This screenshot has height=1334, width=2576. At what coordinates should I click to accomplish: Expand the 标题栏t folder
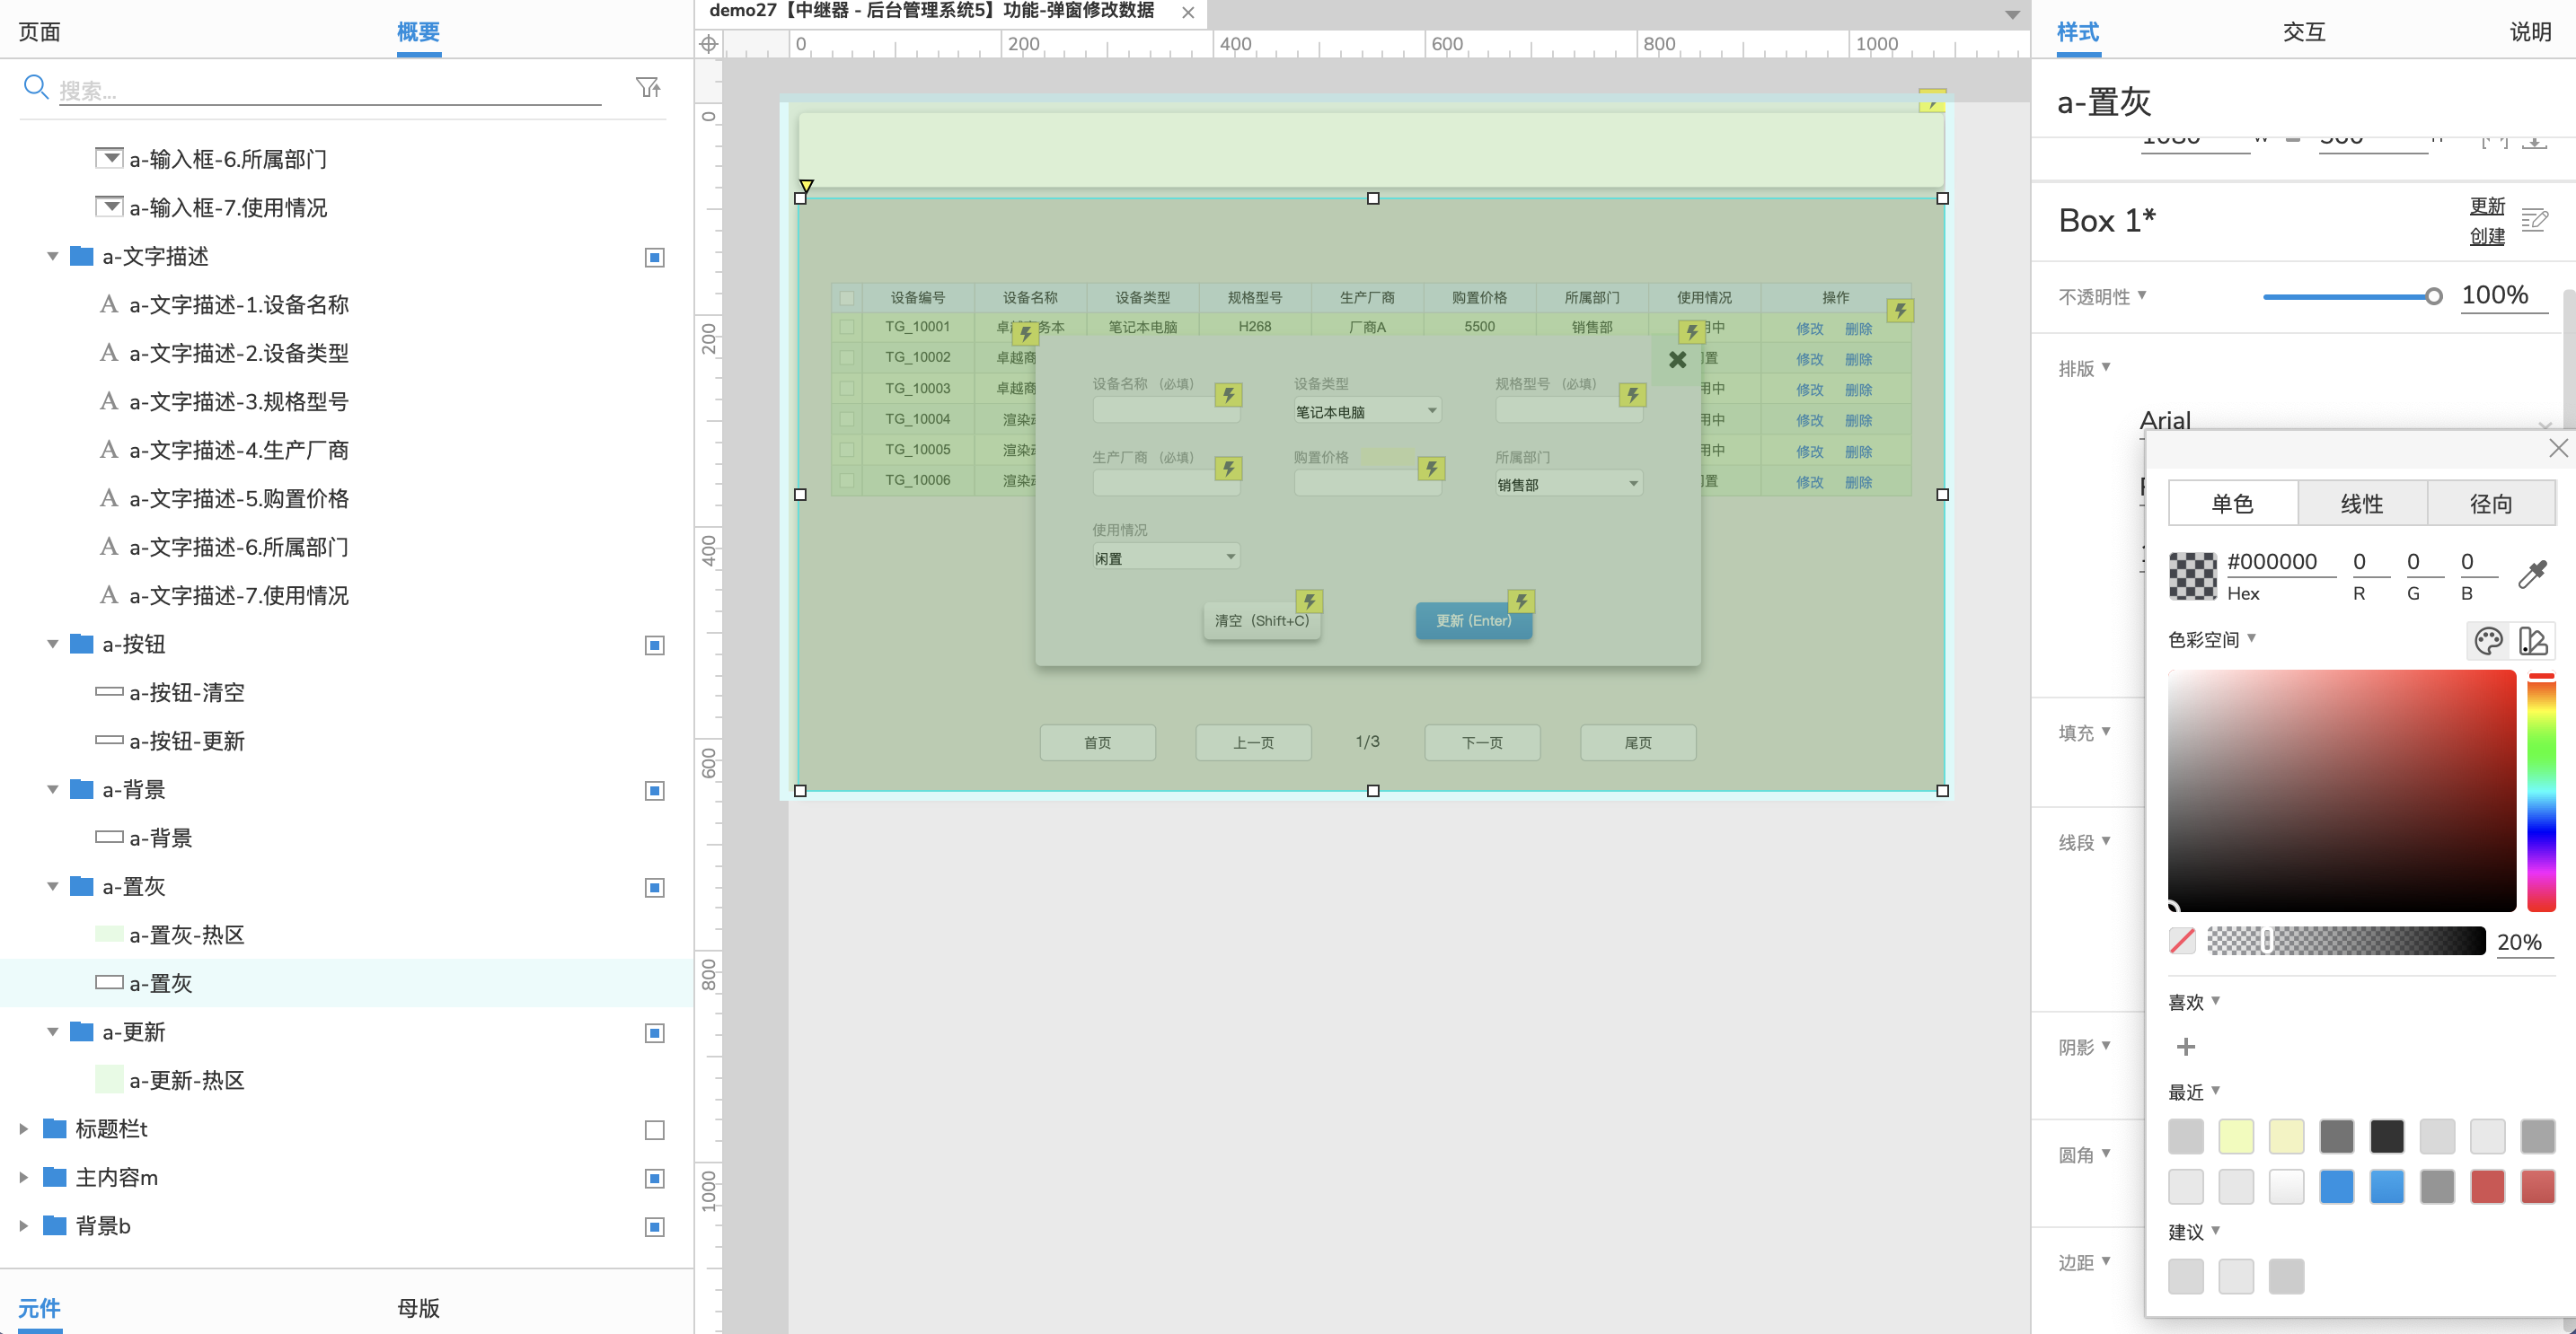[x=24, y=1129]
